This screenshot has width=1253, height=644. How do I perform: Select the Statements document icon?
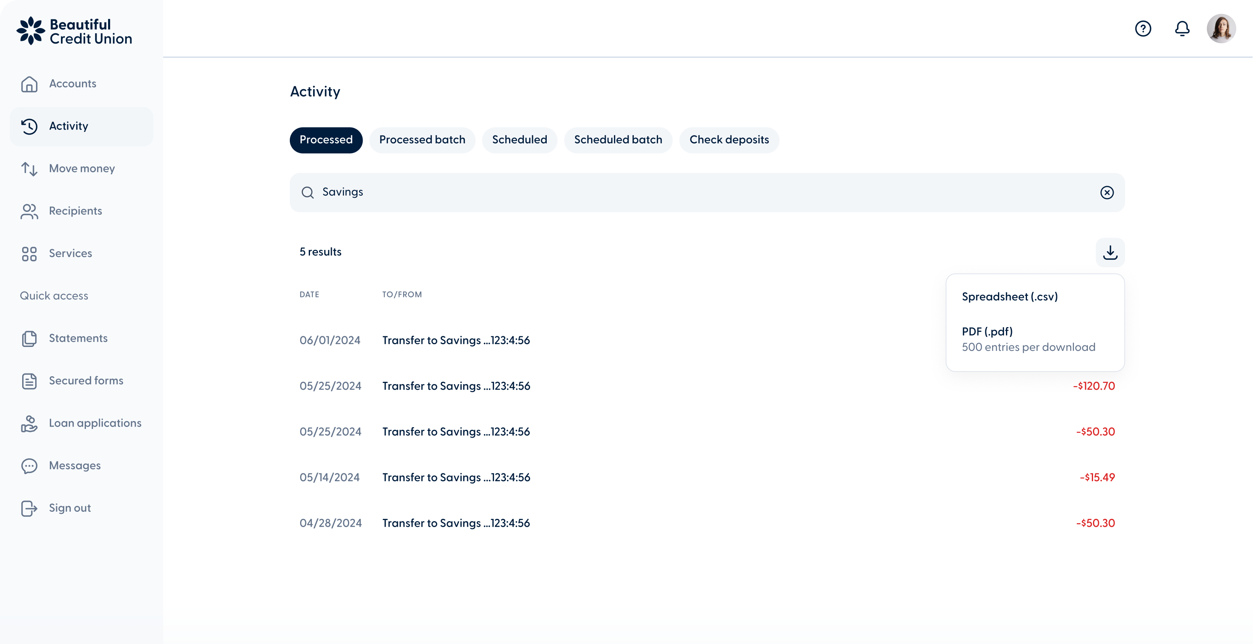30,338
